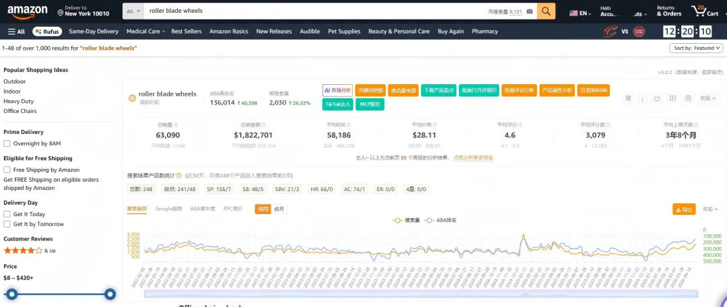The image size is (727, 307).
Task: Click help icon next to 总销量
Action: pyautogui.click(x=176, y=125)
